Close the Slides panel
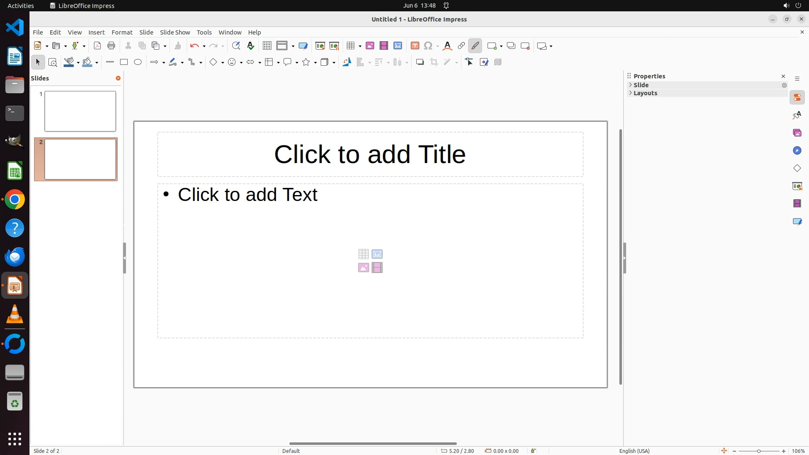Image resolution: width=809 pixels, height=455 pixels. [x=118, y=78]
